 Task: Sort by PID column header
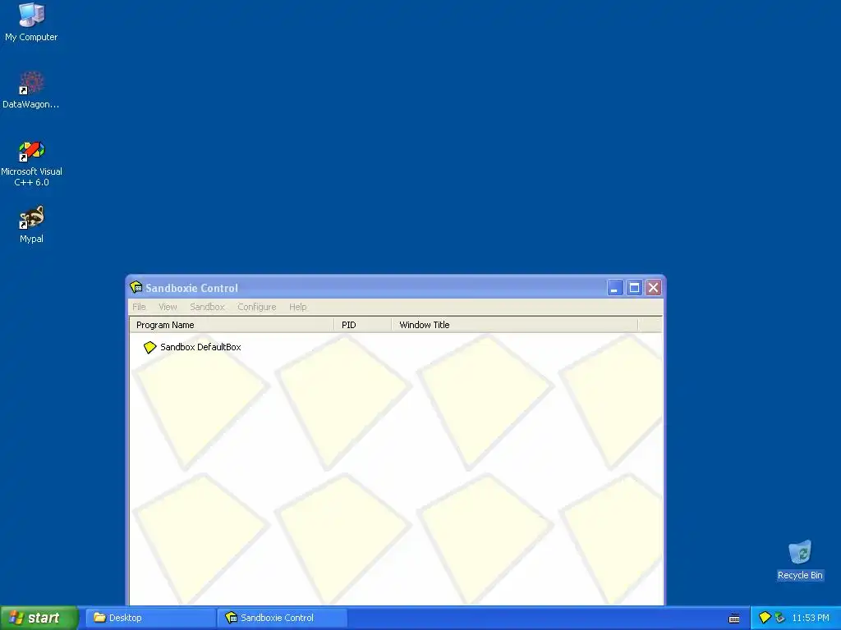363,325
